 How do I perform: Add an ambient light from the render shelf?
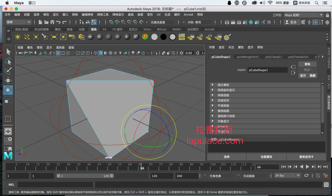click(x=18, y=37)
